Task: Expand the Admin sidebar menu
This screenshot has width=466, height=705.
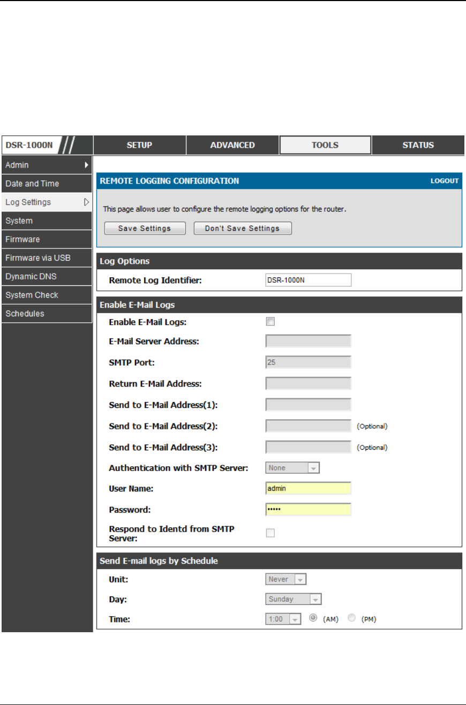Action: pos(47,165)
